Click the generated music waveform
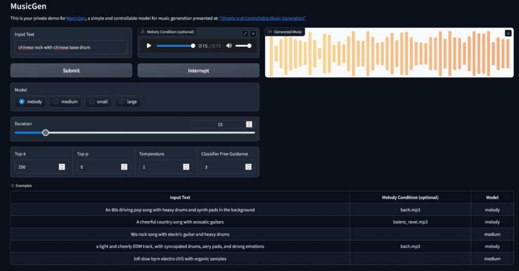The height and width of the screenshot is (271, 519). click(x=389, y=53)
